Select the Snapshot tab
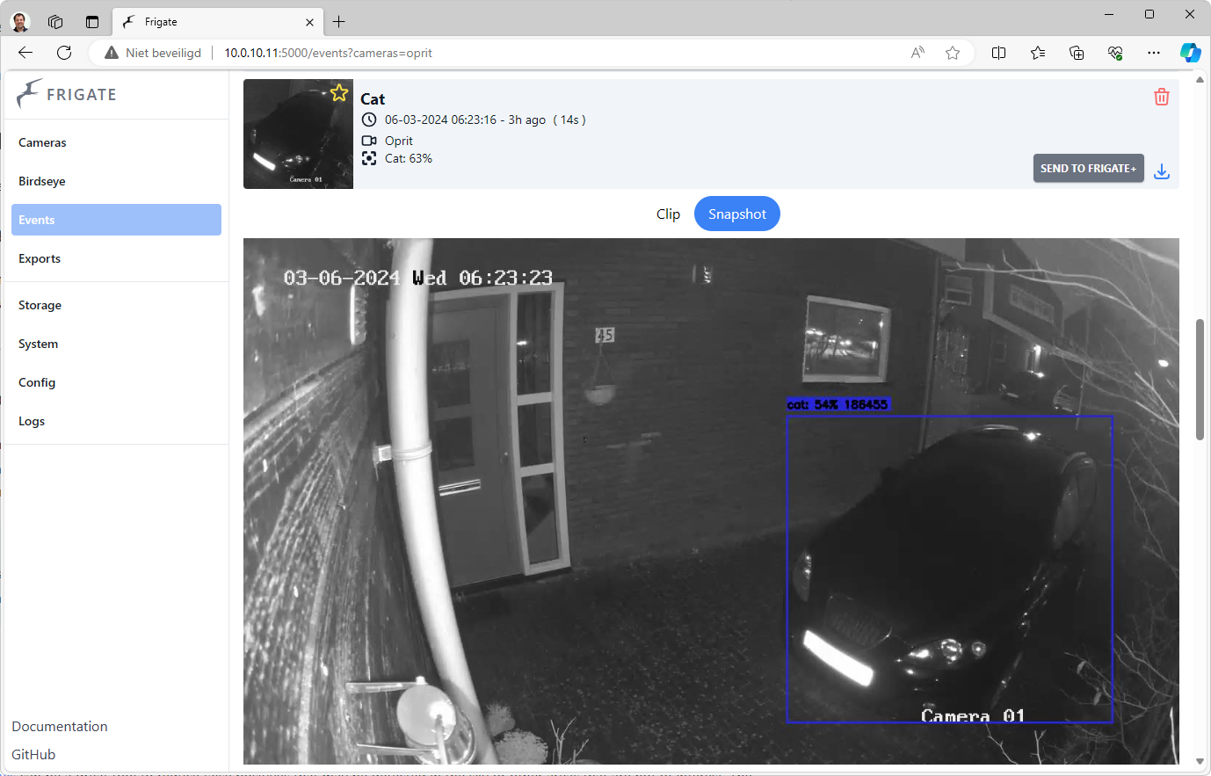1211x776 pixels. click(x=736, y=214)
